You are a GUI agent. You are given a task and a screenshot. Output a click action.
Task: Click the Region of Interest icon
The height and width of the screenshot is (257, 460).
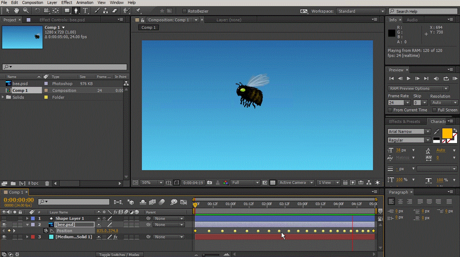point(176,183)
